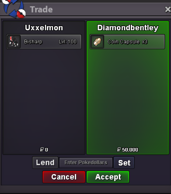Click the Pokedollar symbol beside 50.000
171x194 pixels.
point(119,149)
